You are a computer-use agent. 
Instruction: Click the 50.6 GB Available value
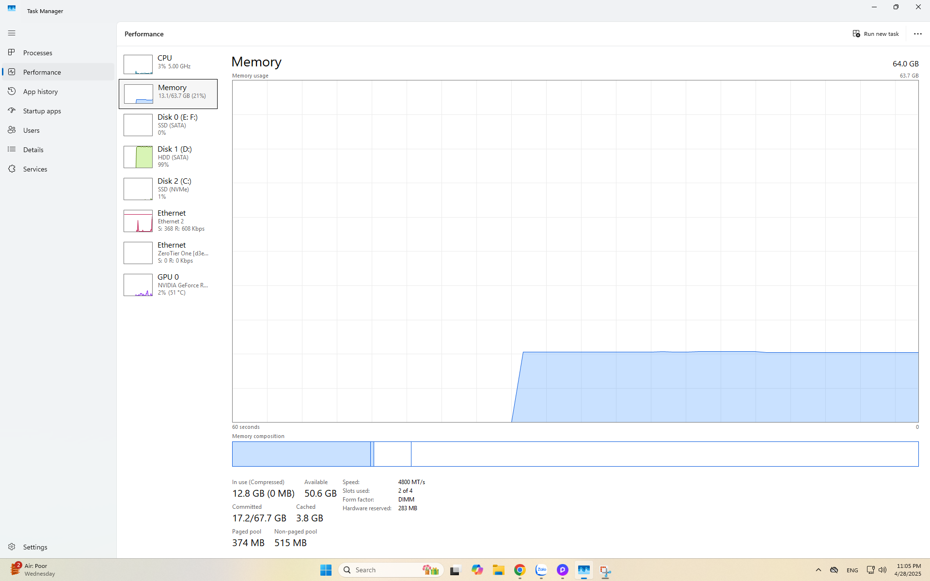coord(320,493)
